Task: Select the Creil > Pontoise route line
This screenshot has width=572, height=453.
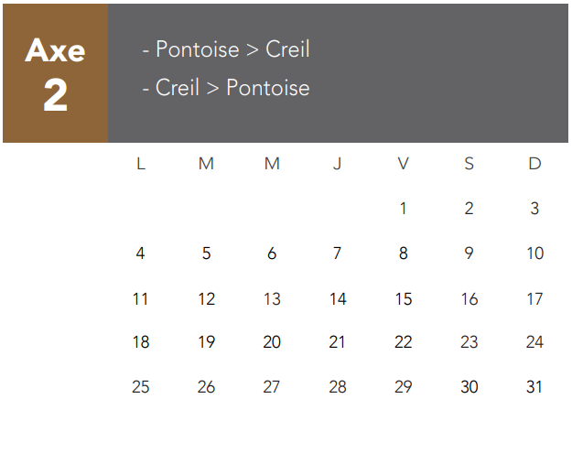Action: (226, 88)
